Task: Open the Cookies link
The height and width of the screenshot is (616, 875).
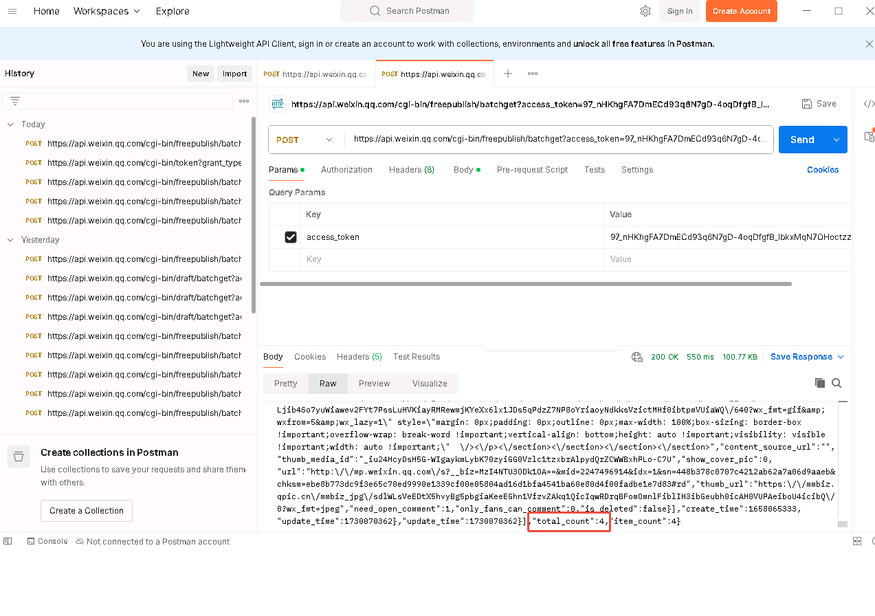Action: [x=823, y=170]
